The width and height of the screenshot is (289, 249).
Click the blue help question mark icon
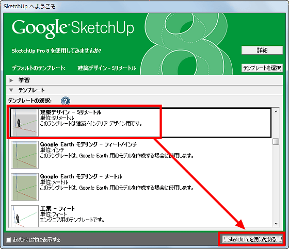(x=66, y=101)
